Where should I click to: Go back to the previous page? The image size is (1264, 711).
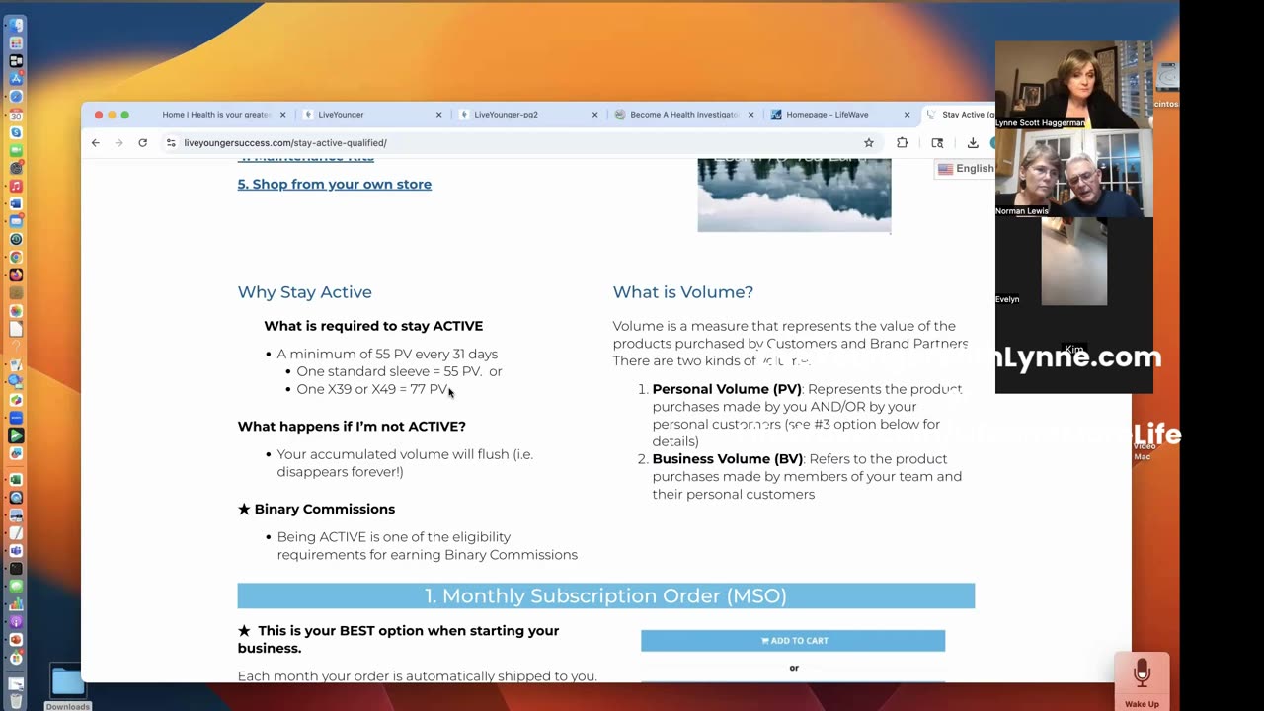[x=96, y=143]
